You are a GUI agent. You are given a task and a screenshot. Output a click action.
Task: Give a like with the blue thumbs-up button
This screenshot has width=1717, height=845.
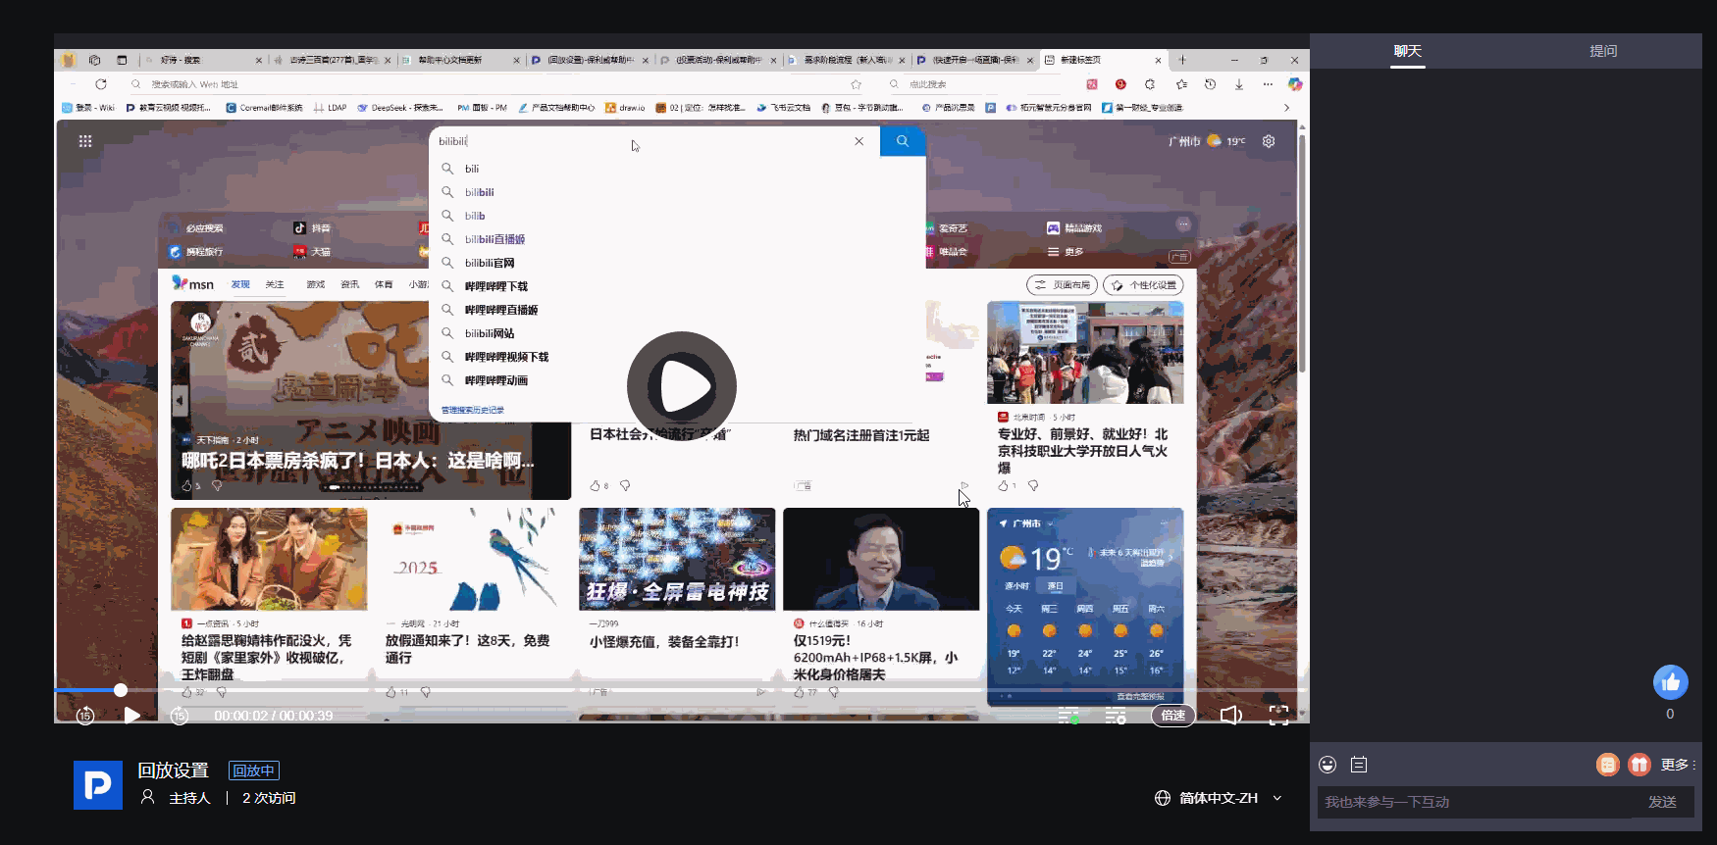pos(1671,682)
